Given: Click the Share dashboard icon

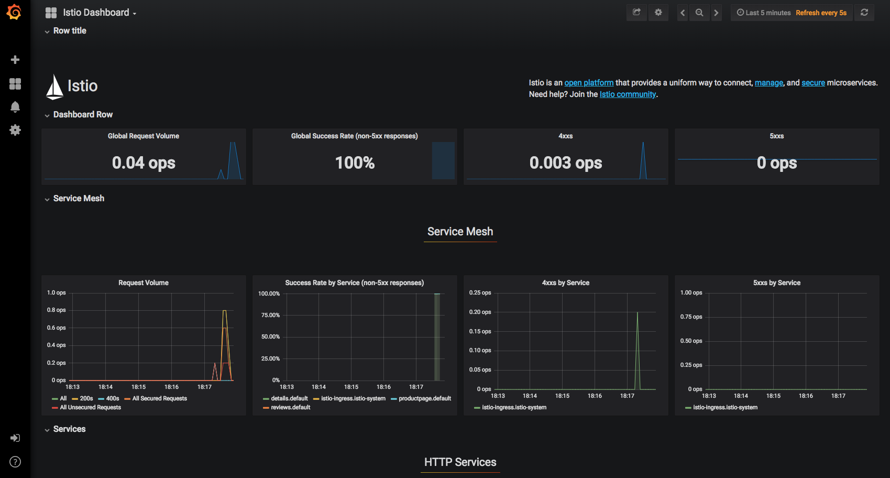Looking at the screenshot, I should [636, 13].
